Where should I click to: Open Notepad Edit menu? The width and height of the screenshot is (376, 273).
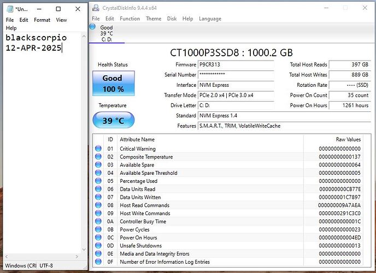point(23,20)
